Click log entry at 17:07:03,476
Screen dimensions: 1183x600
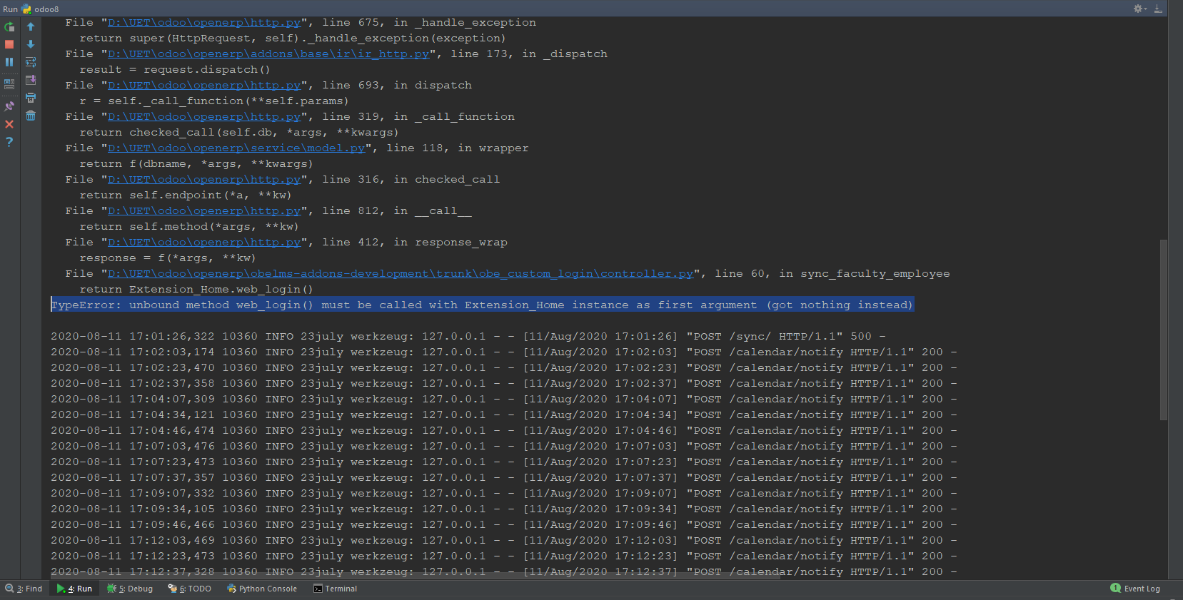[504, 447]
